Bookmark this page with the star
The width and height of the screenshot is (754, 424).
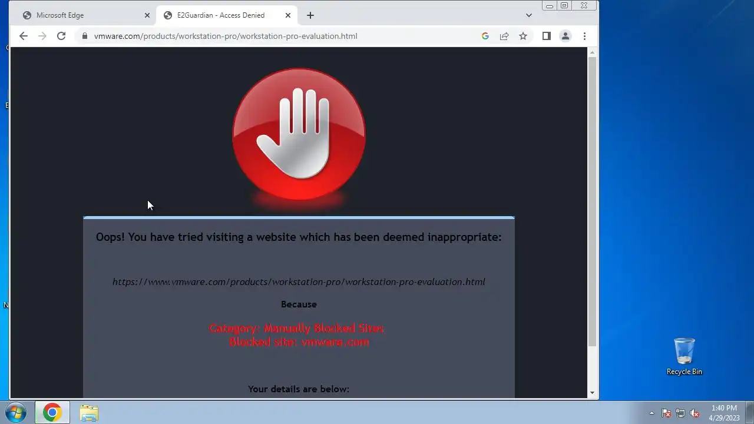coord(523,36)
